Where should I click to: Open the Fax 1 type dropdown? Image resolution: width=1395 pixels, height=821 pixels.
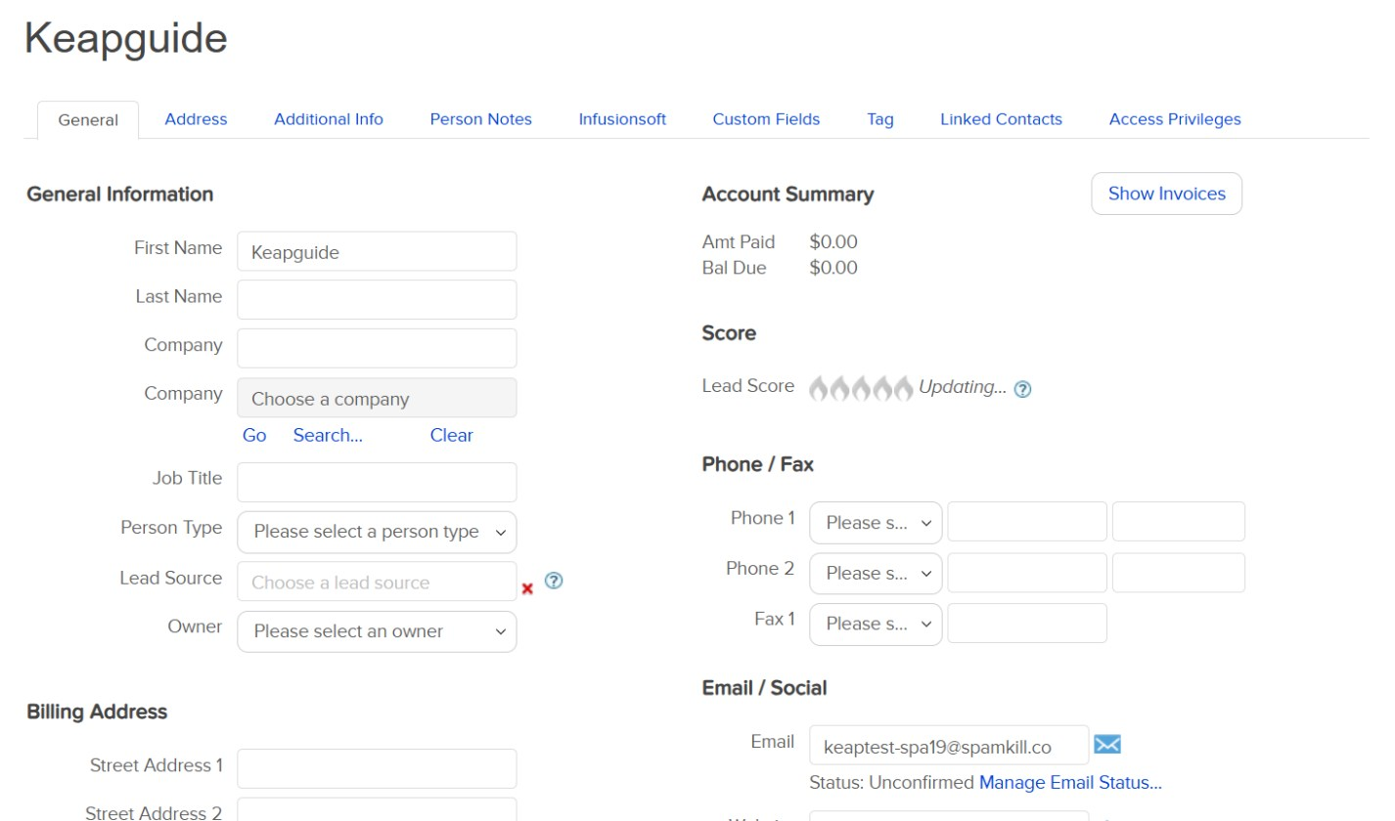click(876, 624)
